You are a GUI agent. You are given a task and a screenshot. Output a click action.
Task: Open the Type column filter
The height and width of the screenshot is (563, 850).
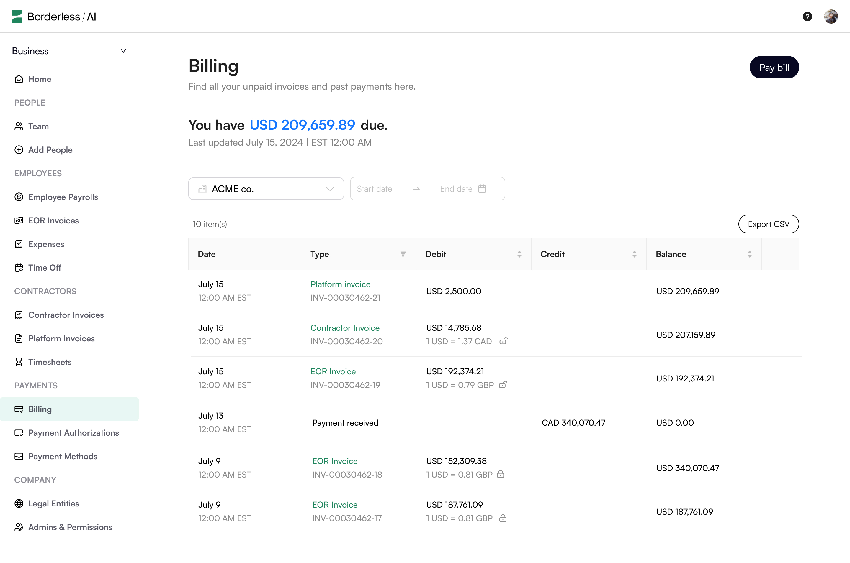click(403, 254)
